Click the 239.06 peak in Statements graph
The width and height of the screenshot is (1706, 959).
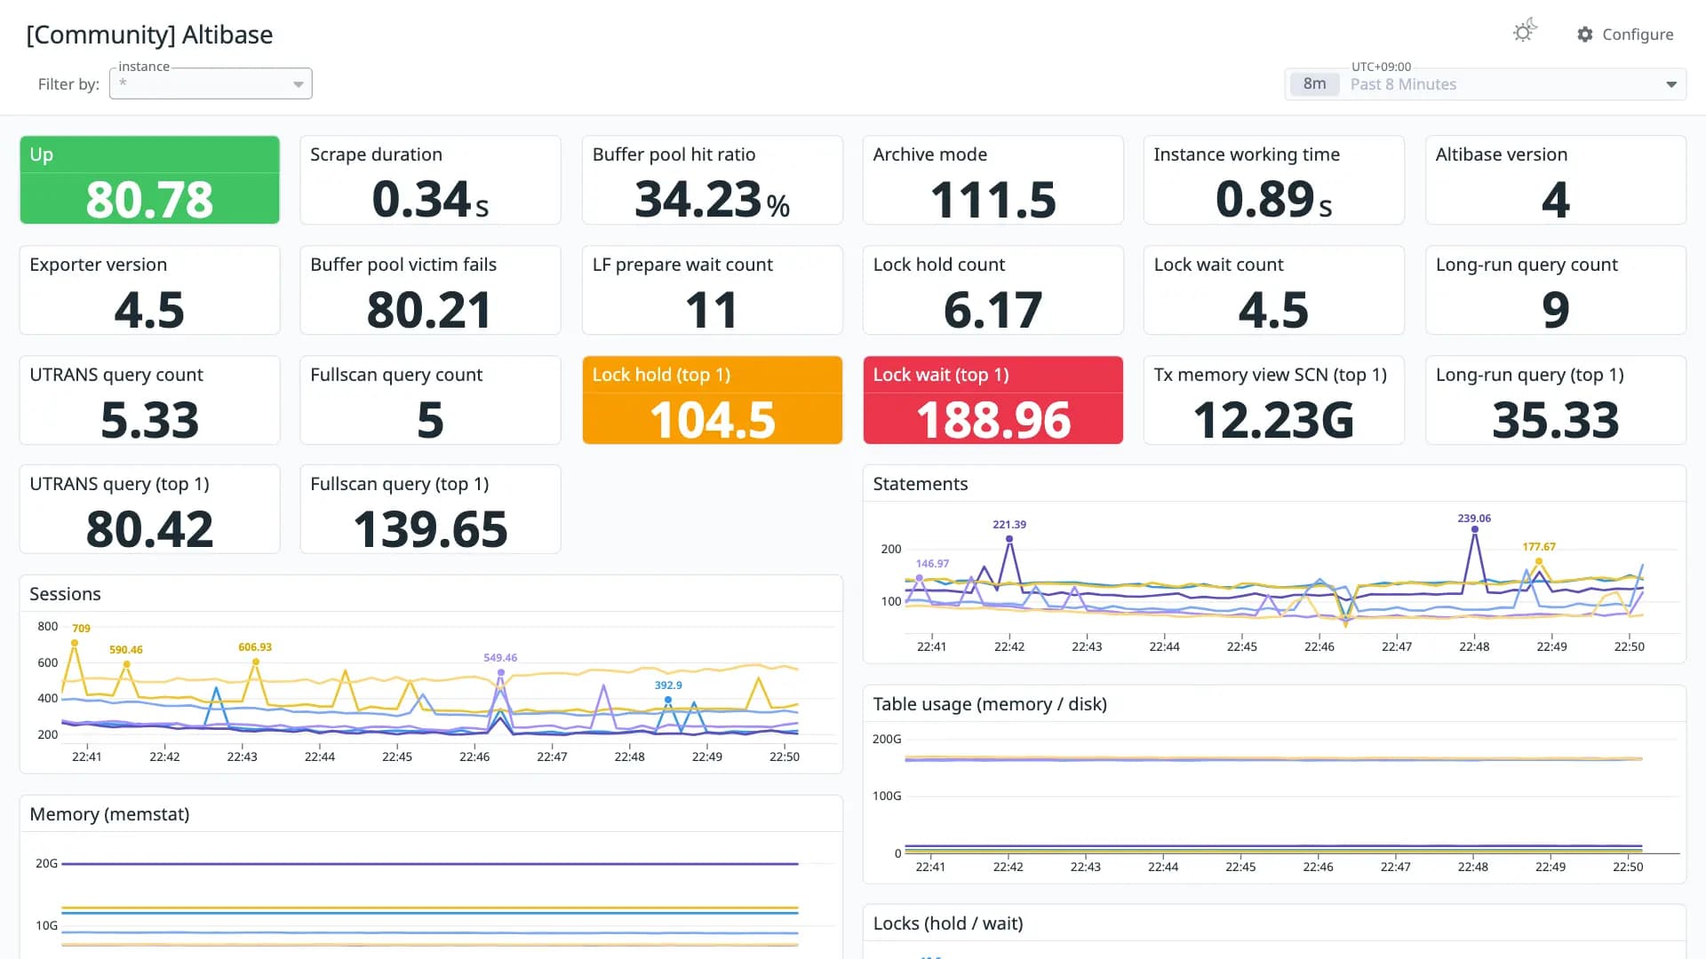coord(1474,530)
